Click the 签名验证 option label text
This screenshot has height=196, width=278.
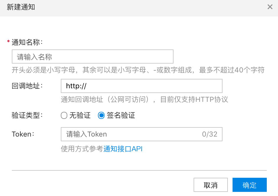(x=121, y=115)
